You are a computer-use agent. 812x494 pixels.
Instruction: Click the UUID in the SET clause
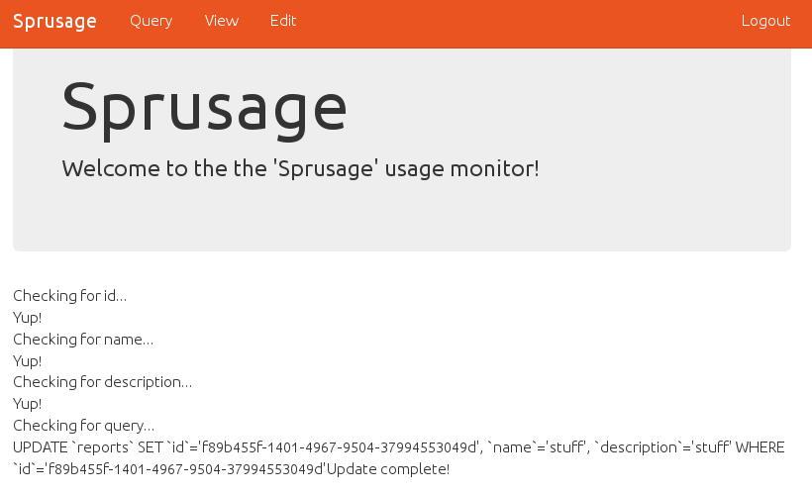[343, 447]
